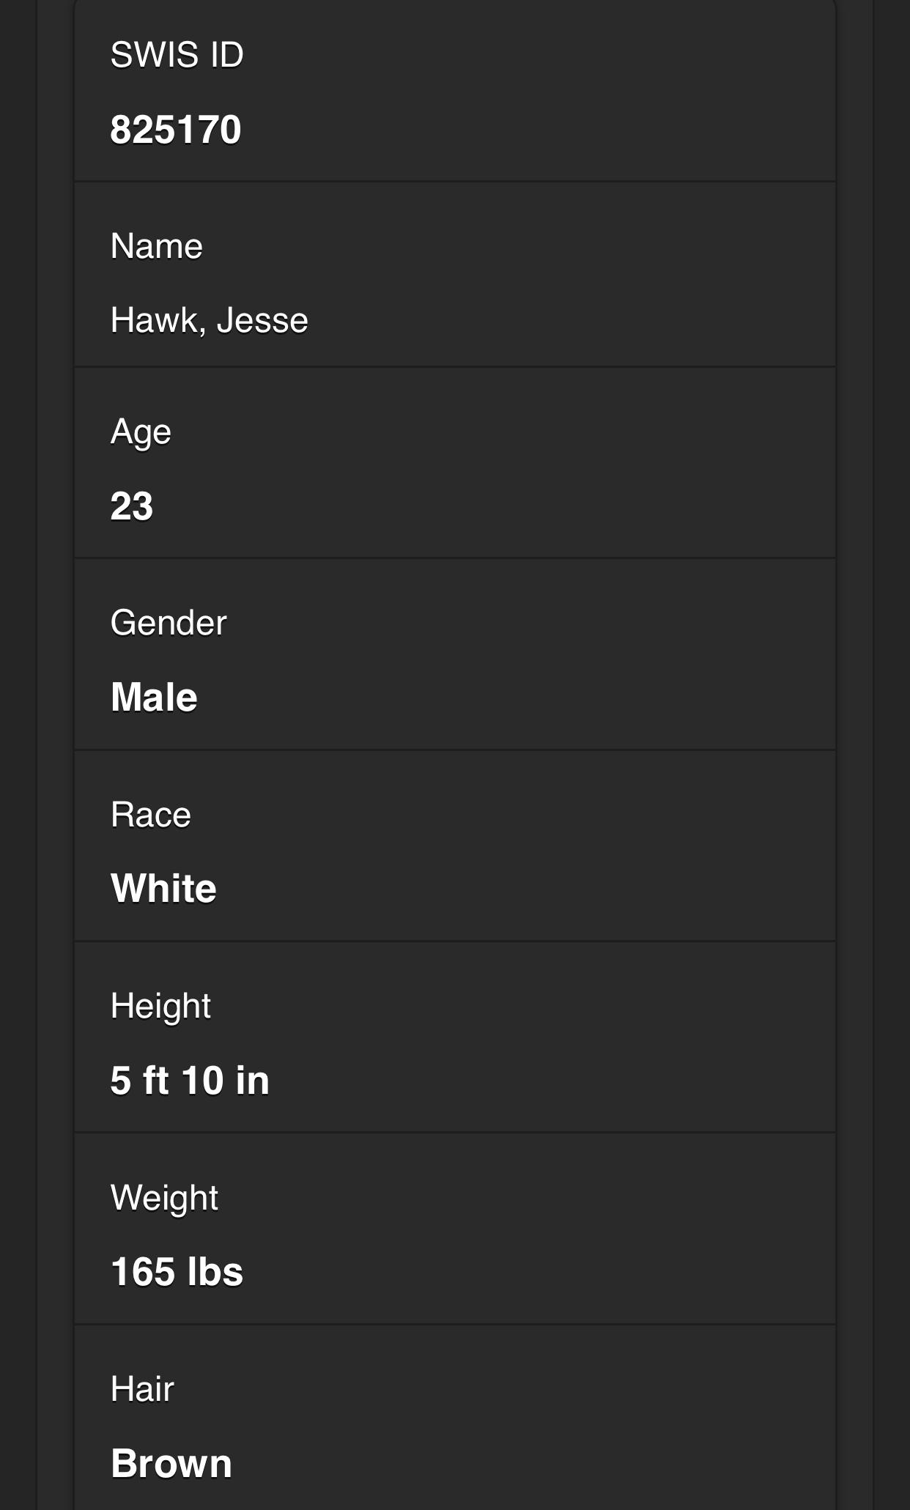The height and width of the screenshot is (1510, 910).
Task: Select the 5 ft 10 in value
Action: (190, 1081)
